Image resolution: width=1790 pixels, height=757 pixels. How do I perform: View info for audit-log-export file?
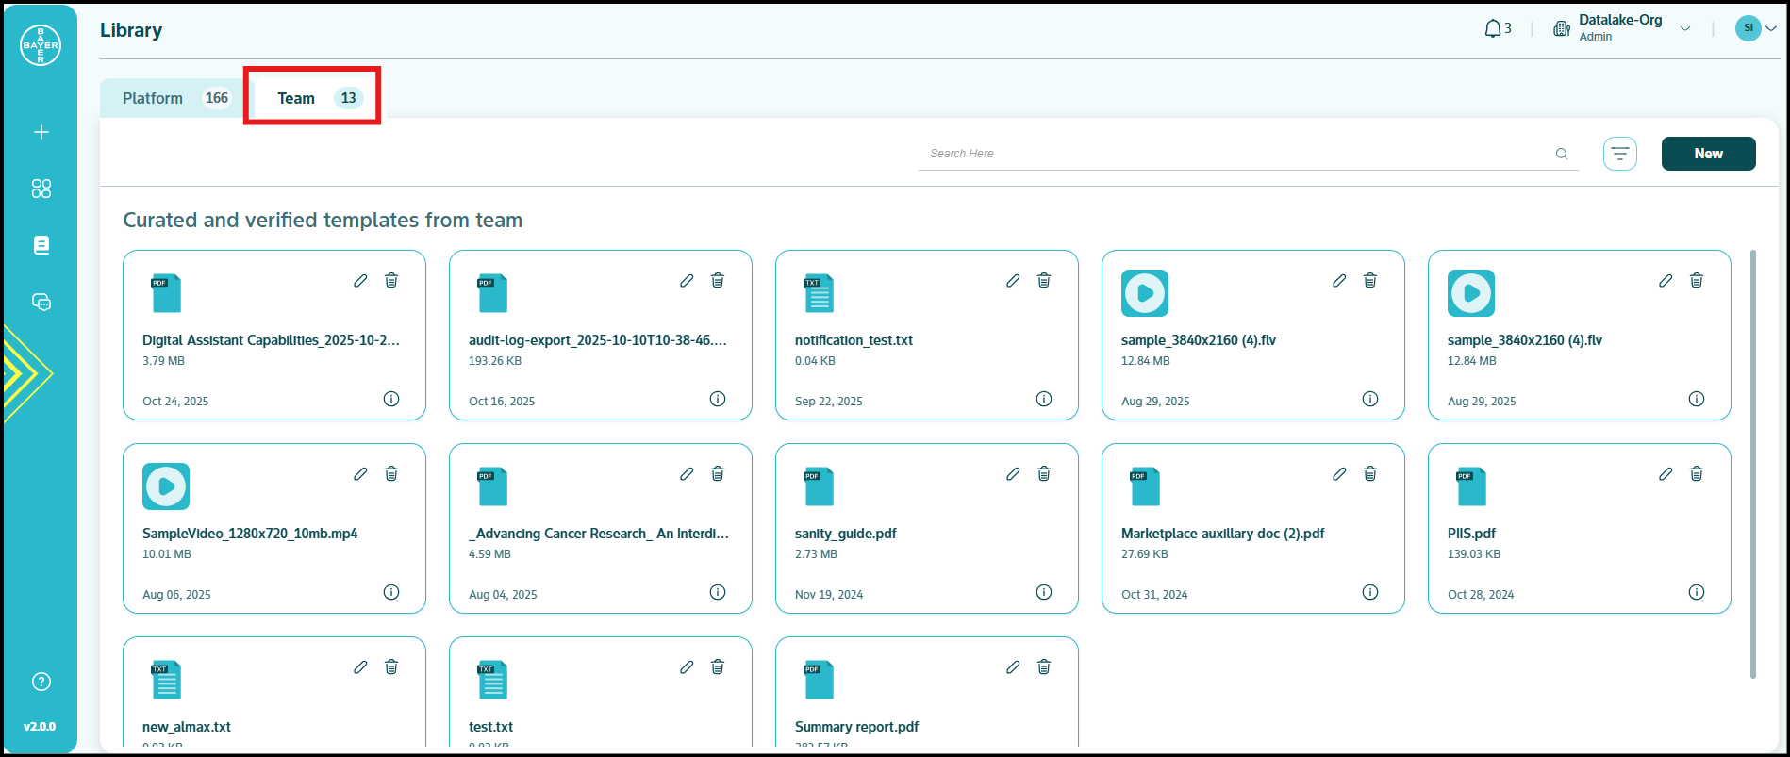click(x=718, y=399)
